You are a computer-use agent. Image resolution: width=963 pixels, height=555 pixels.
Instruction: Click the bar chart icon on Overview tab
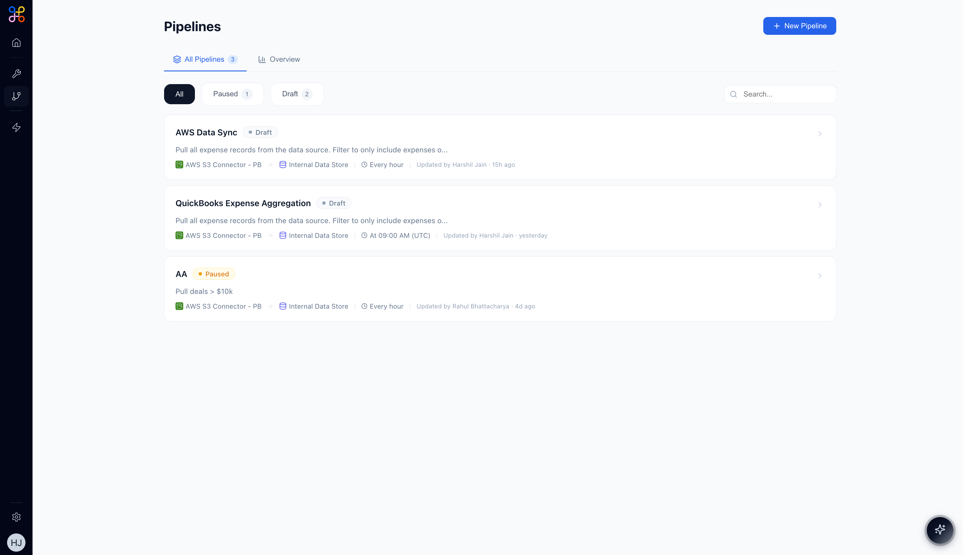[x=262, y=59]
